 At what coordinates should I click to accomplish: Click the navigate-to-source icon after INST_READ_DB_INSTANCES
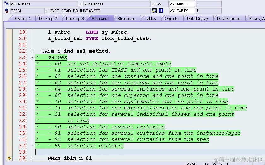[x=154, y=11]
